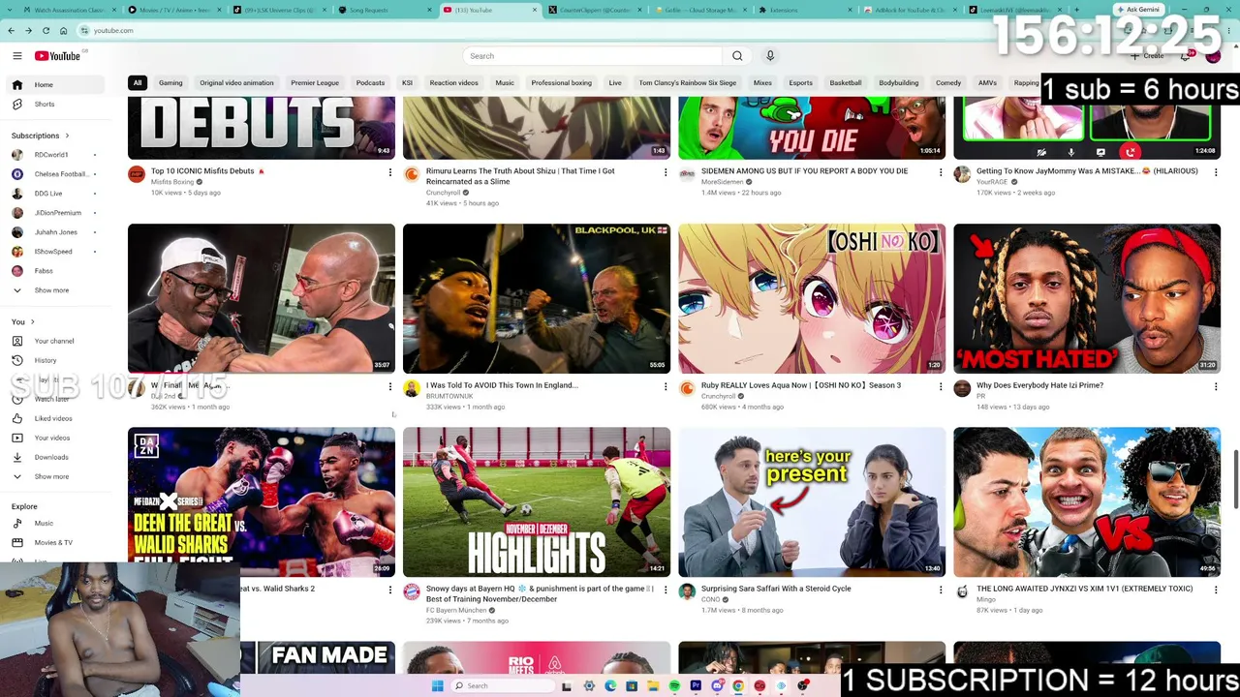Select the Reaction videos filter chip
1240x697 pixels.
[454, 83]
